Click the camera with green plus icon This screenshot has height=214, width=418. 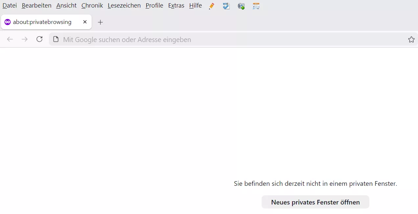[241, 6]
